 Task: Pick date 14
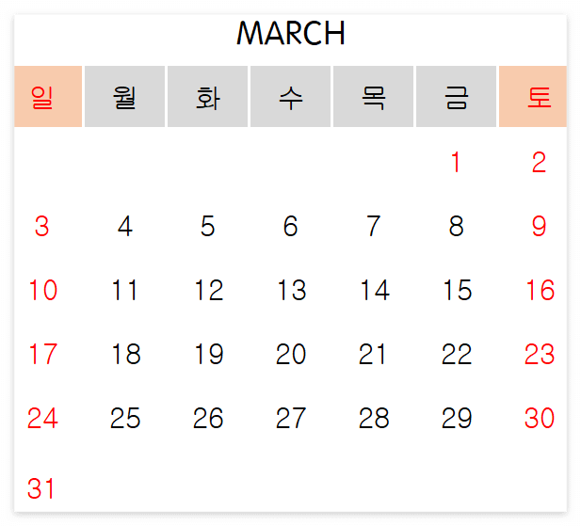click(375, 290)
